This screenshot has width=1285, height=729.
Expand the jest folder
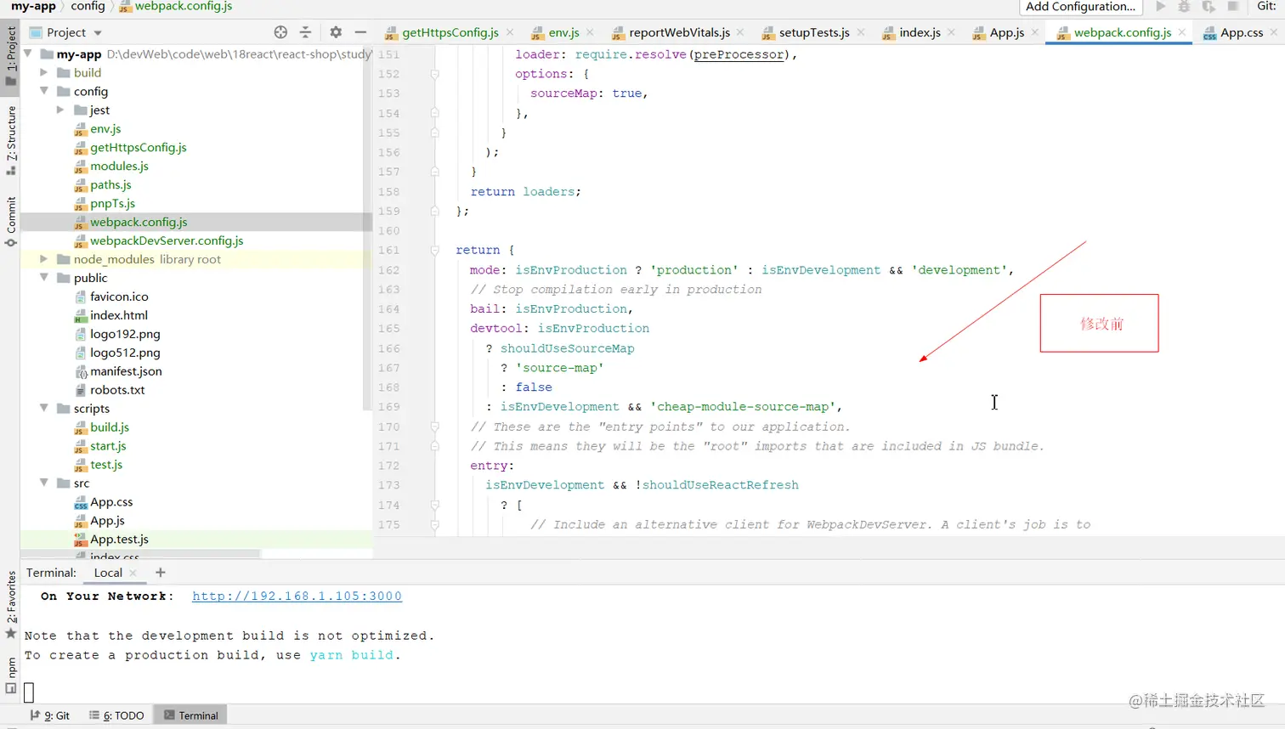[60, 110]
